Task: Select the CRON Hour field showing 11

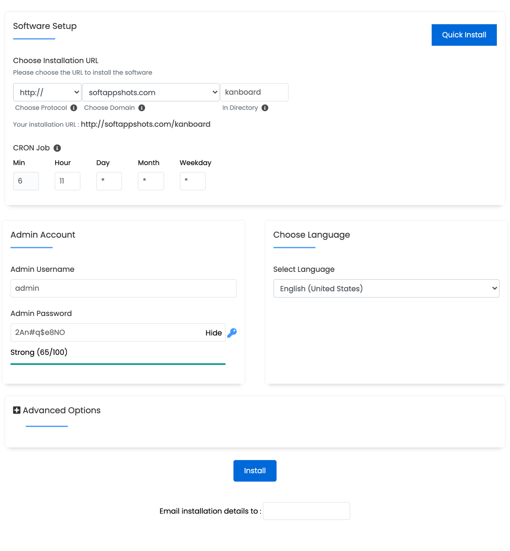Action: [67, 181]
